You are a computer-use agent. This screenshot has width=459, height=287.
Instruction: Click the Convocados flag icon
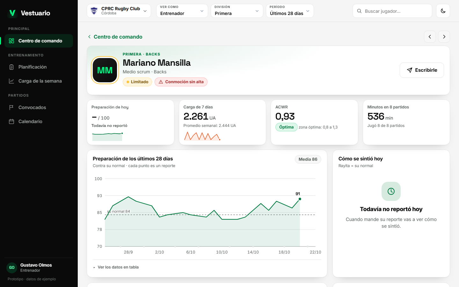(x=11, y=107)
